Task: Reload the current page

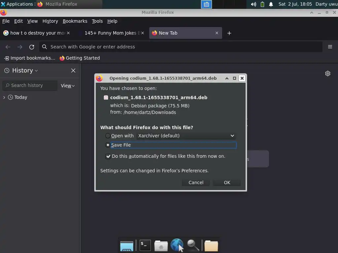Action: pyautogui.click(x=32, y=47)
